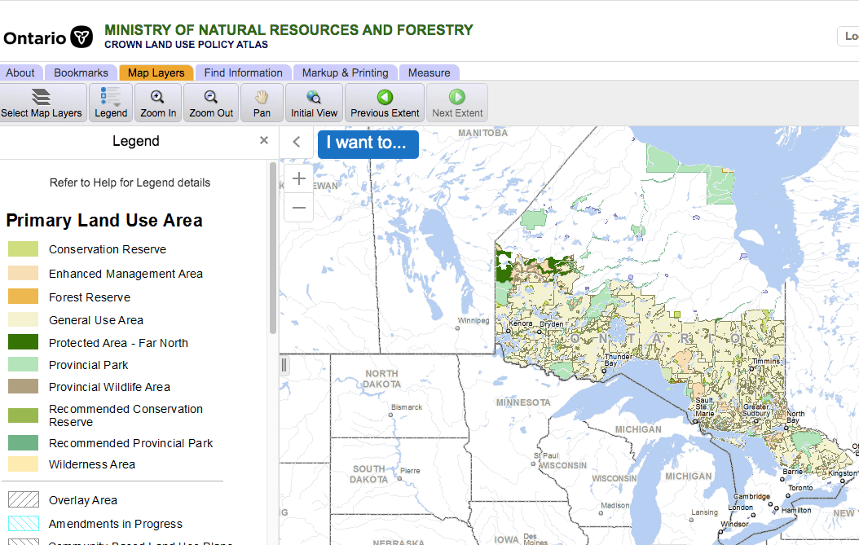Click Thunder Bay on the map
This screenshot has width=859, height=545.
point(618,360)
